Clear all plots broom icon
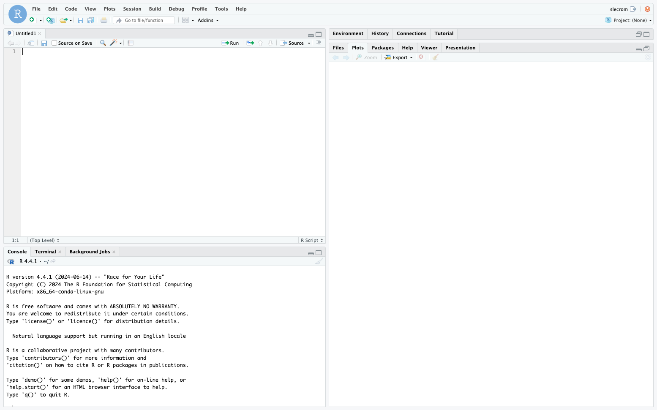 (x=436, y=57)
